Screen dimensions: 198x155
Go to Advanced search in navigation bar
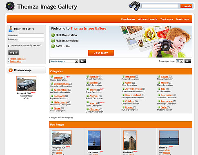[147, 19]
